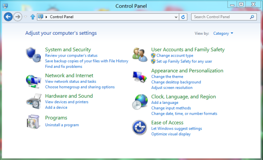Click the Change account type link
Viewport: 263px width, 160px height.
[175, 55]
